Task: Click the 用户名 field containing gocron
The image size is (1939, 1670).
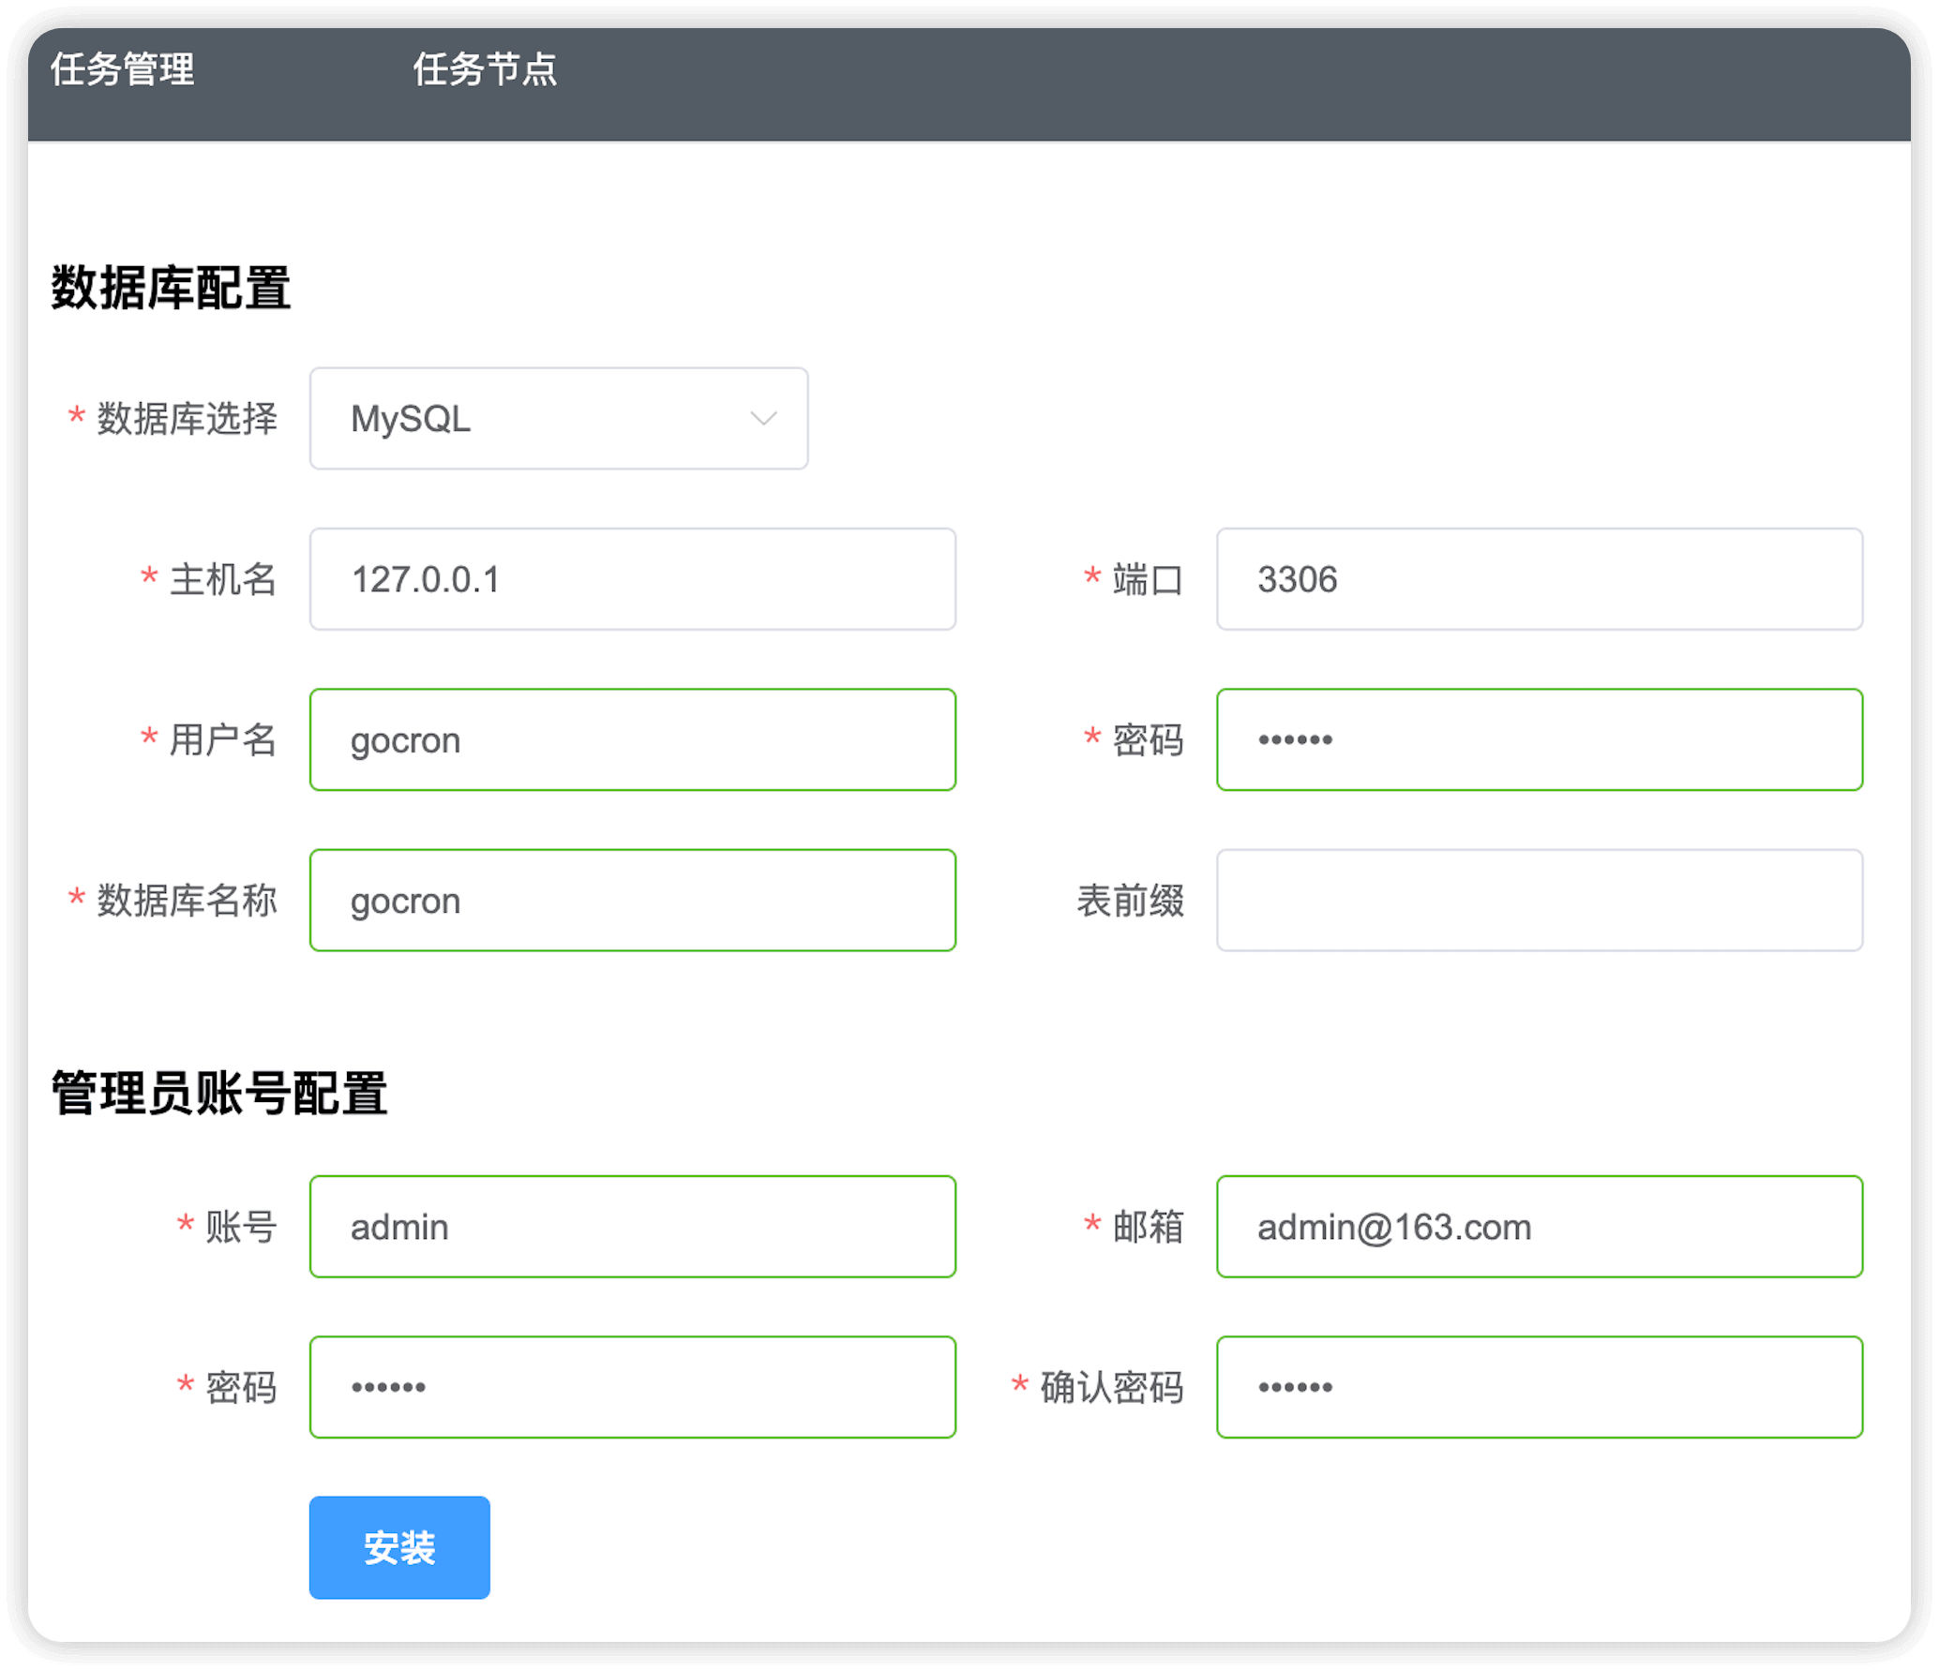Action: pos(632,739)
